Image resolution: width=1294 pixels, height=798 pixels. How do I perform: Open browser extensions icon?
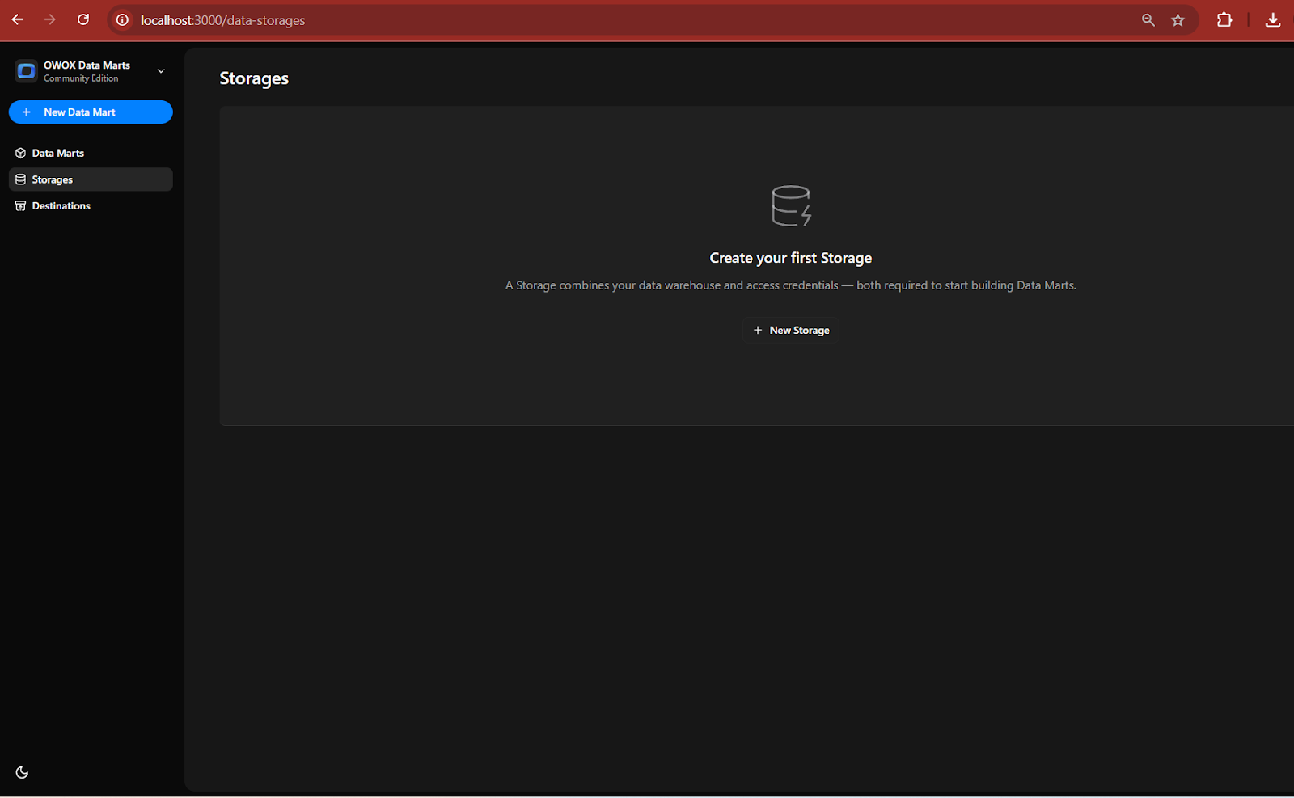coord(1224,19)
